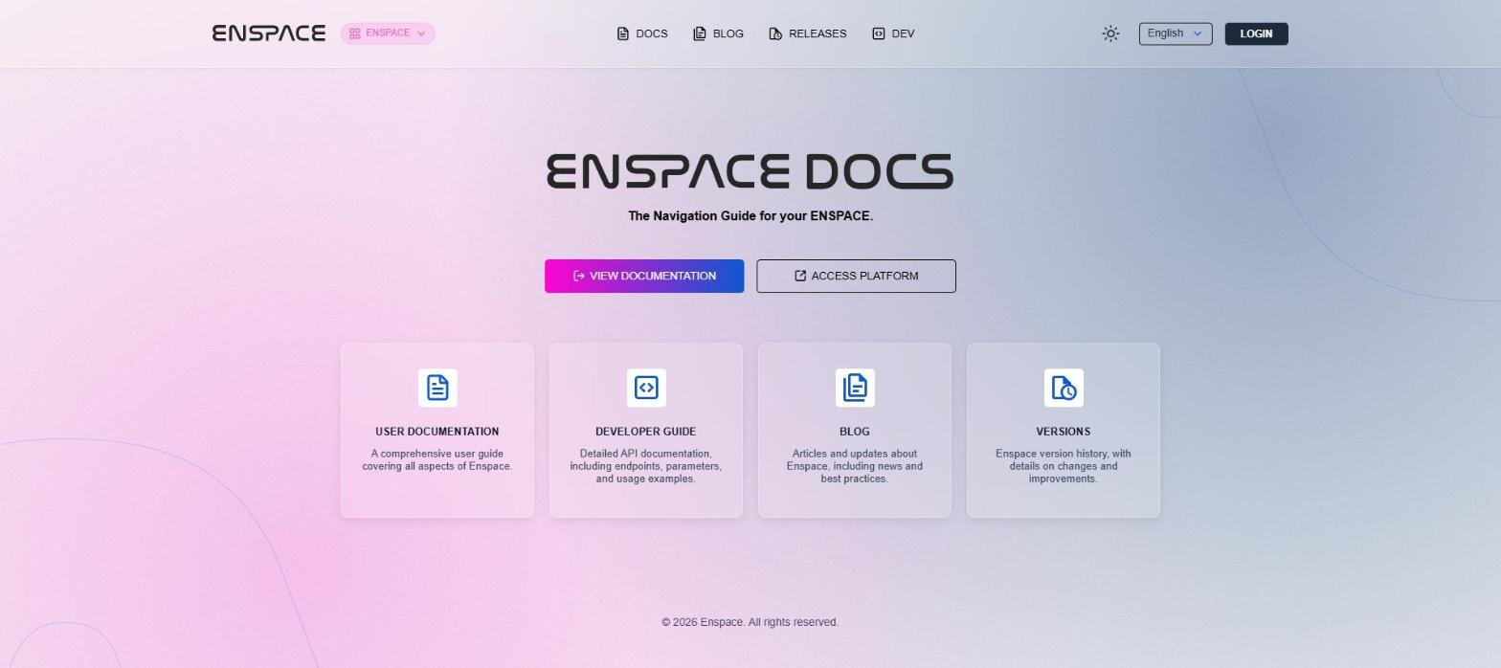Click the chevron in the English selector
This screenshot has height=668, width=1501.
(1197, 33)
